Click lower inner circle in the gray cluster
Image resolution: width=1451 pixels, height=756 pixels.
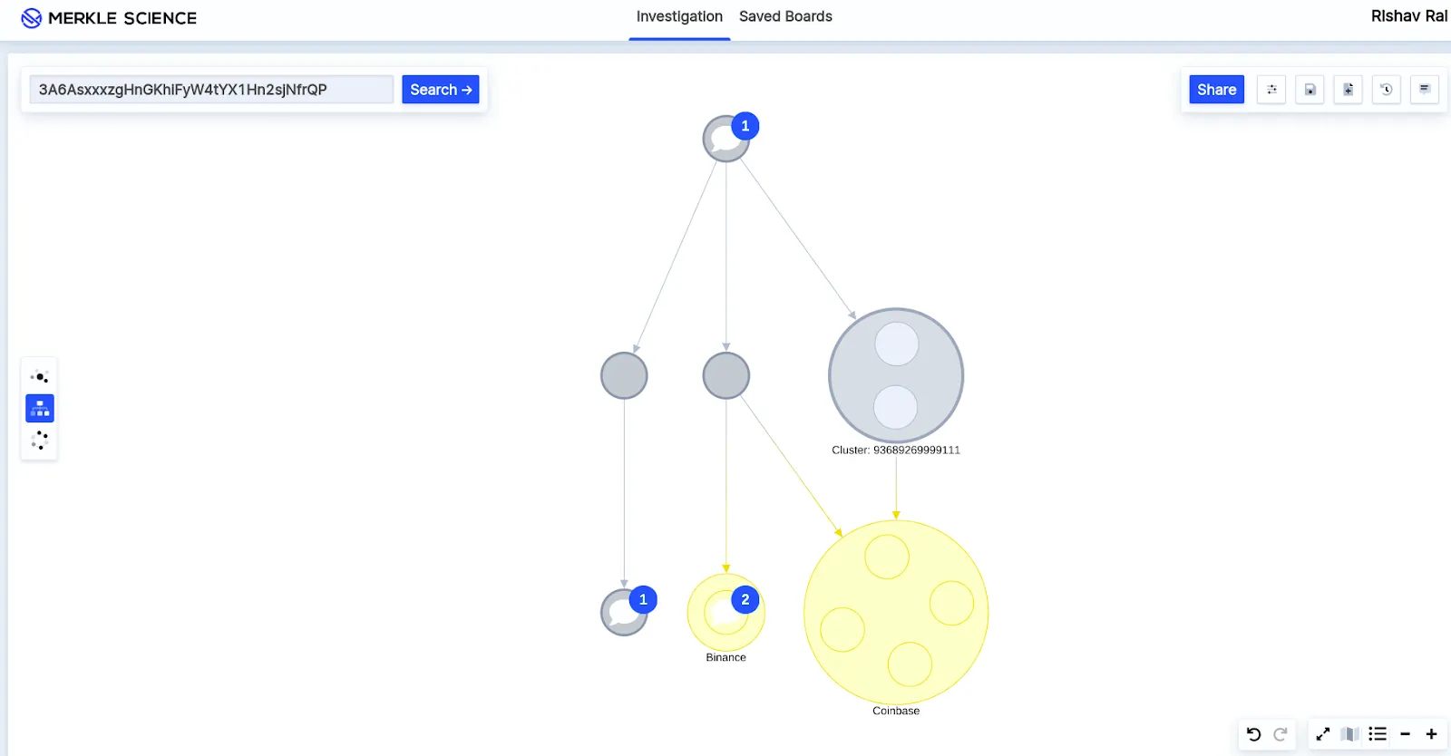coord(896,407)
